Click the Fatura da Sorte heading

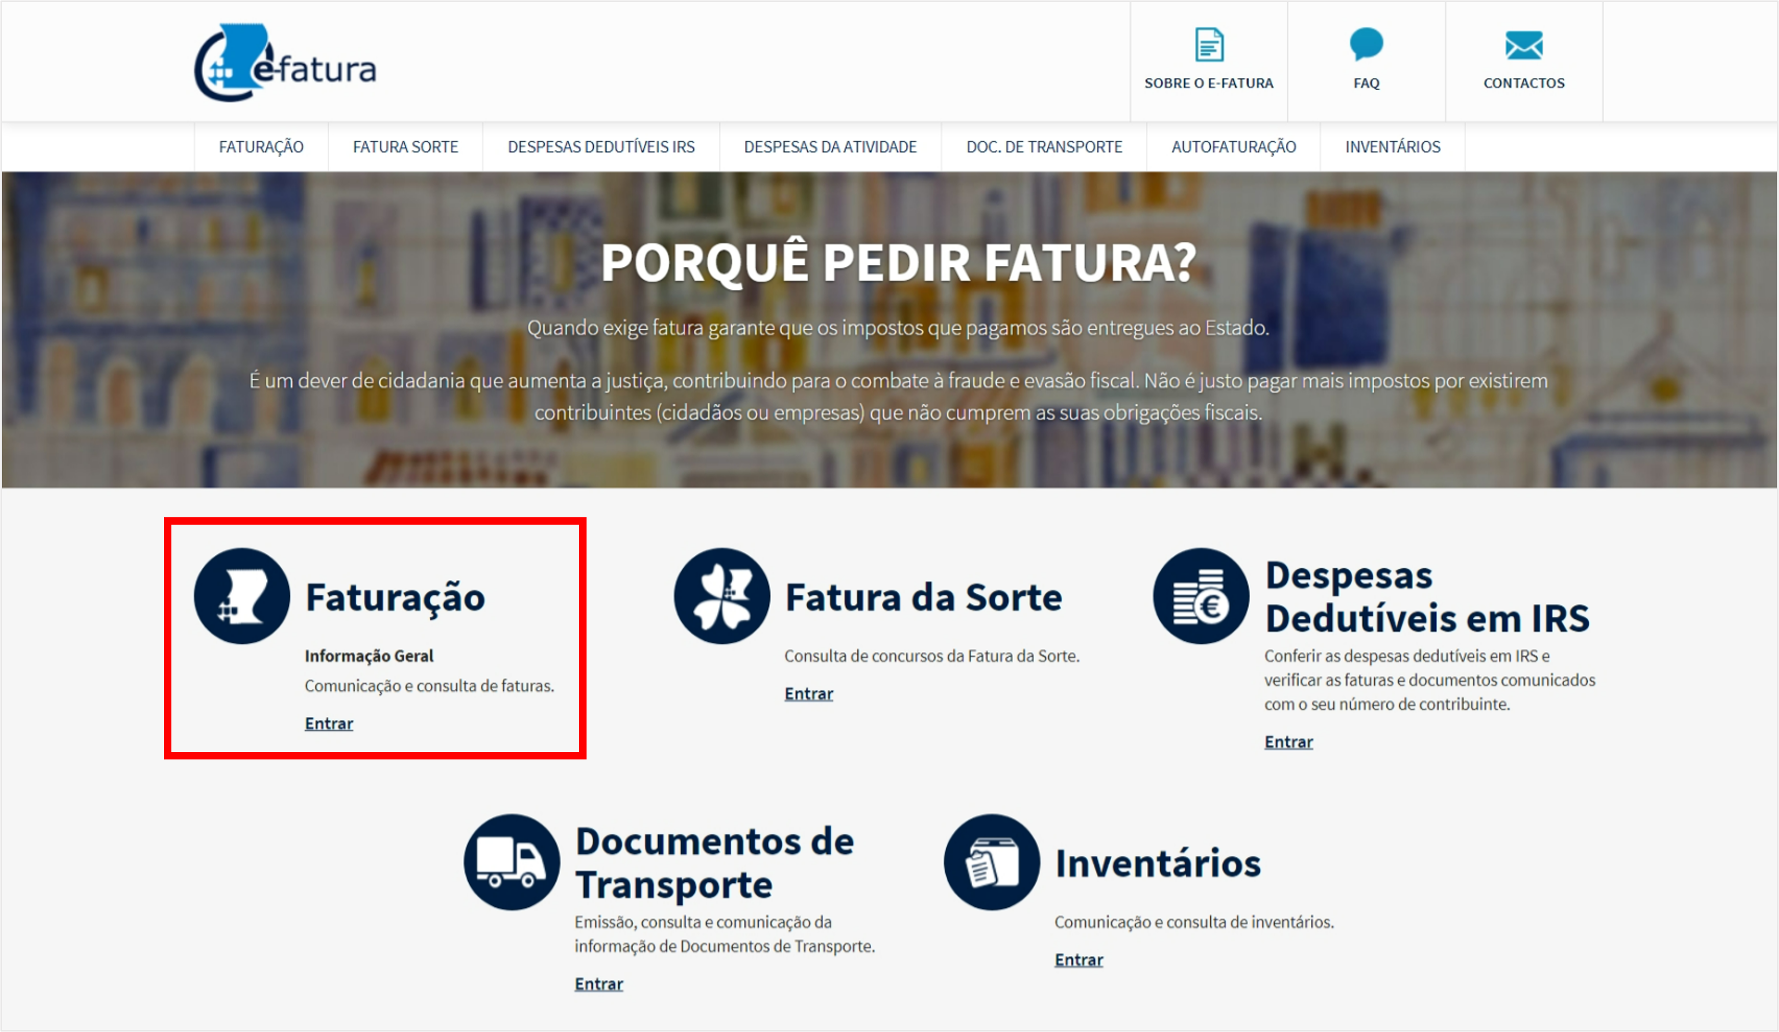click(924, 598)
